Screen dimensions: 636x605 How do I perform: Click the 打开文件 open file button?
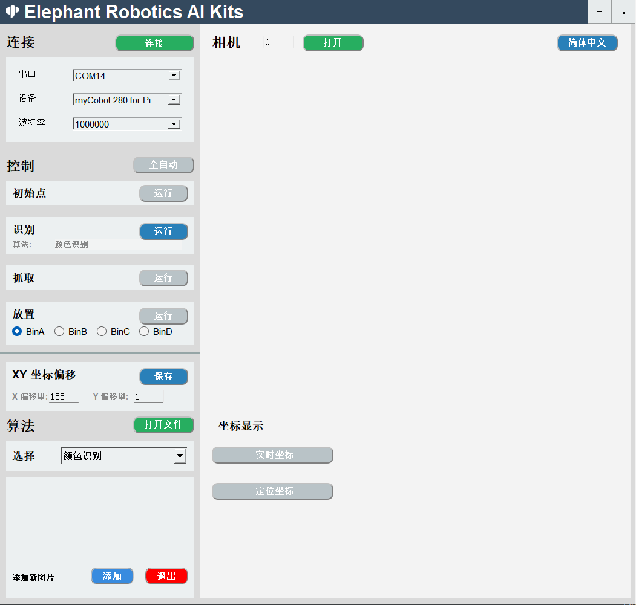coord(163,425)
